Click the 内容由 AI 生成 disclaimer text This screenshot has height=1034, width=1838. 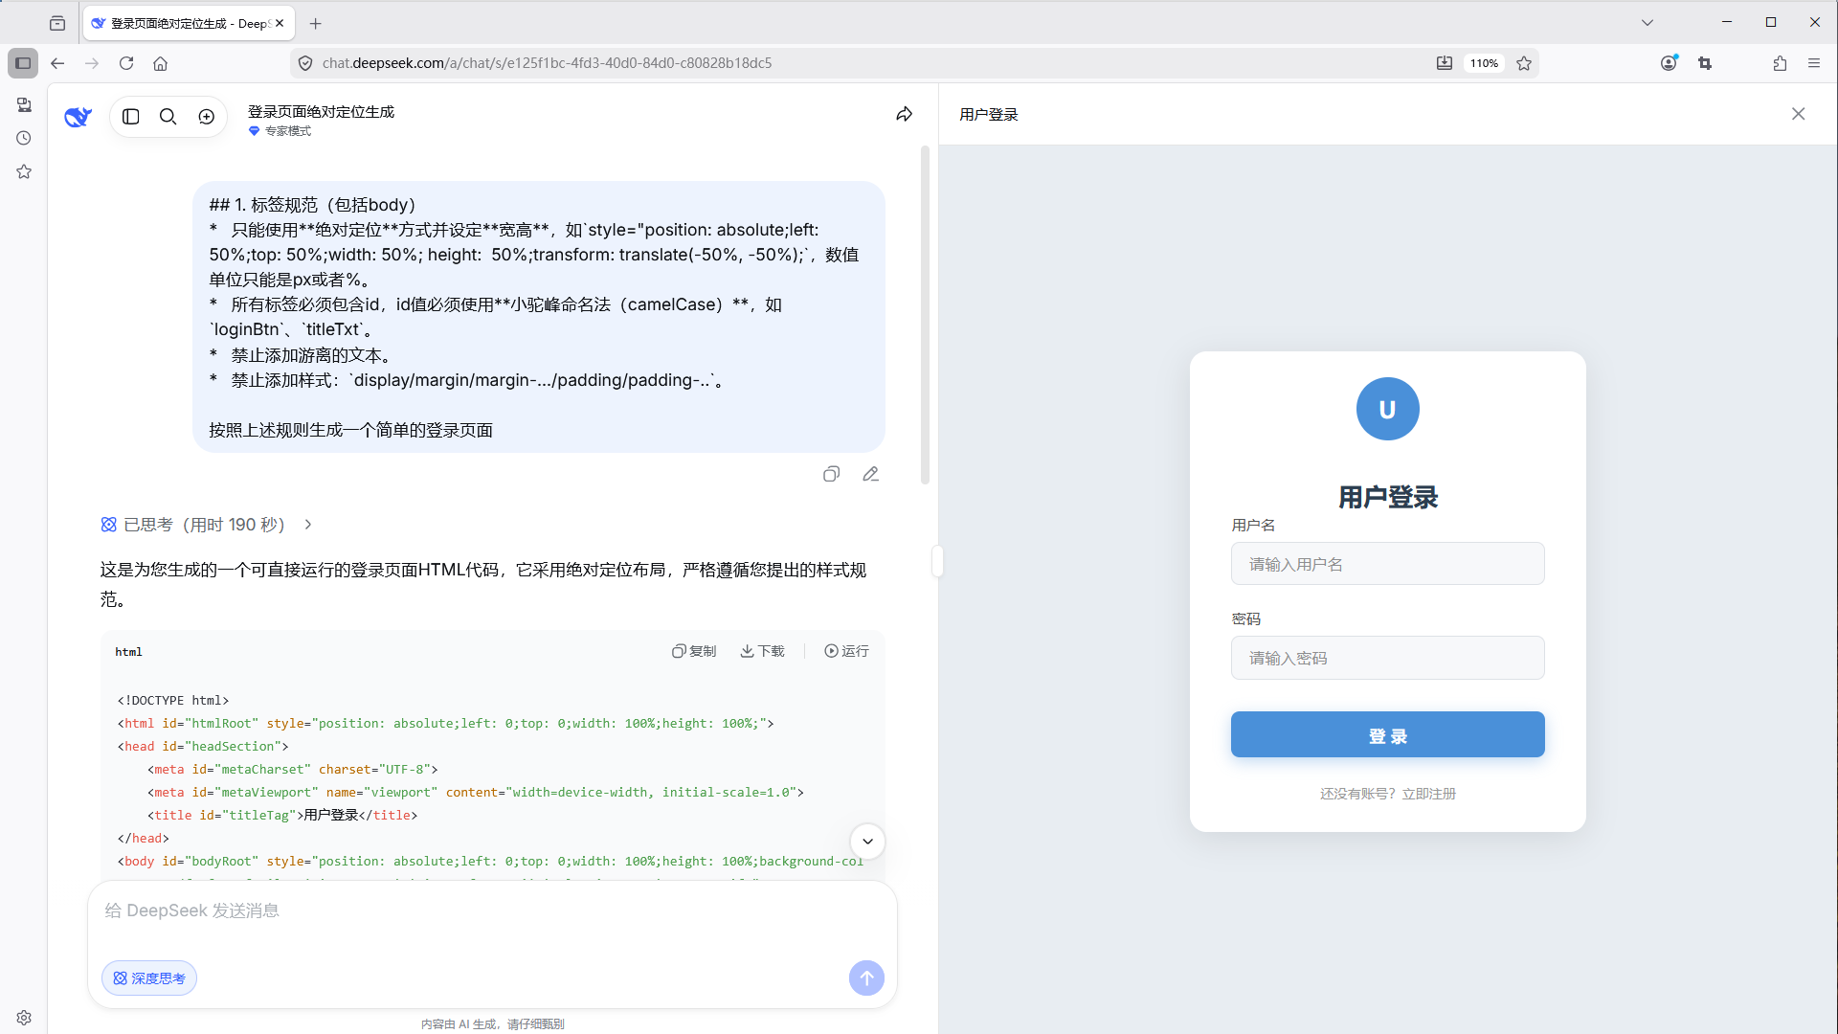[x=492, y=1024]
